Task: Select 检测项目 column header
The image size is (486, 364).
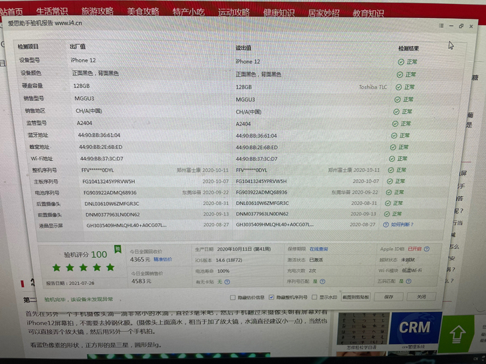Action: pyautogui.click(x=28, y=47)
